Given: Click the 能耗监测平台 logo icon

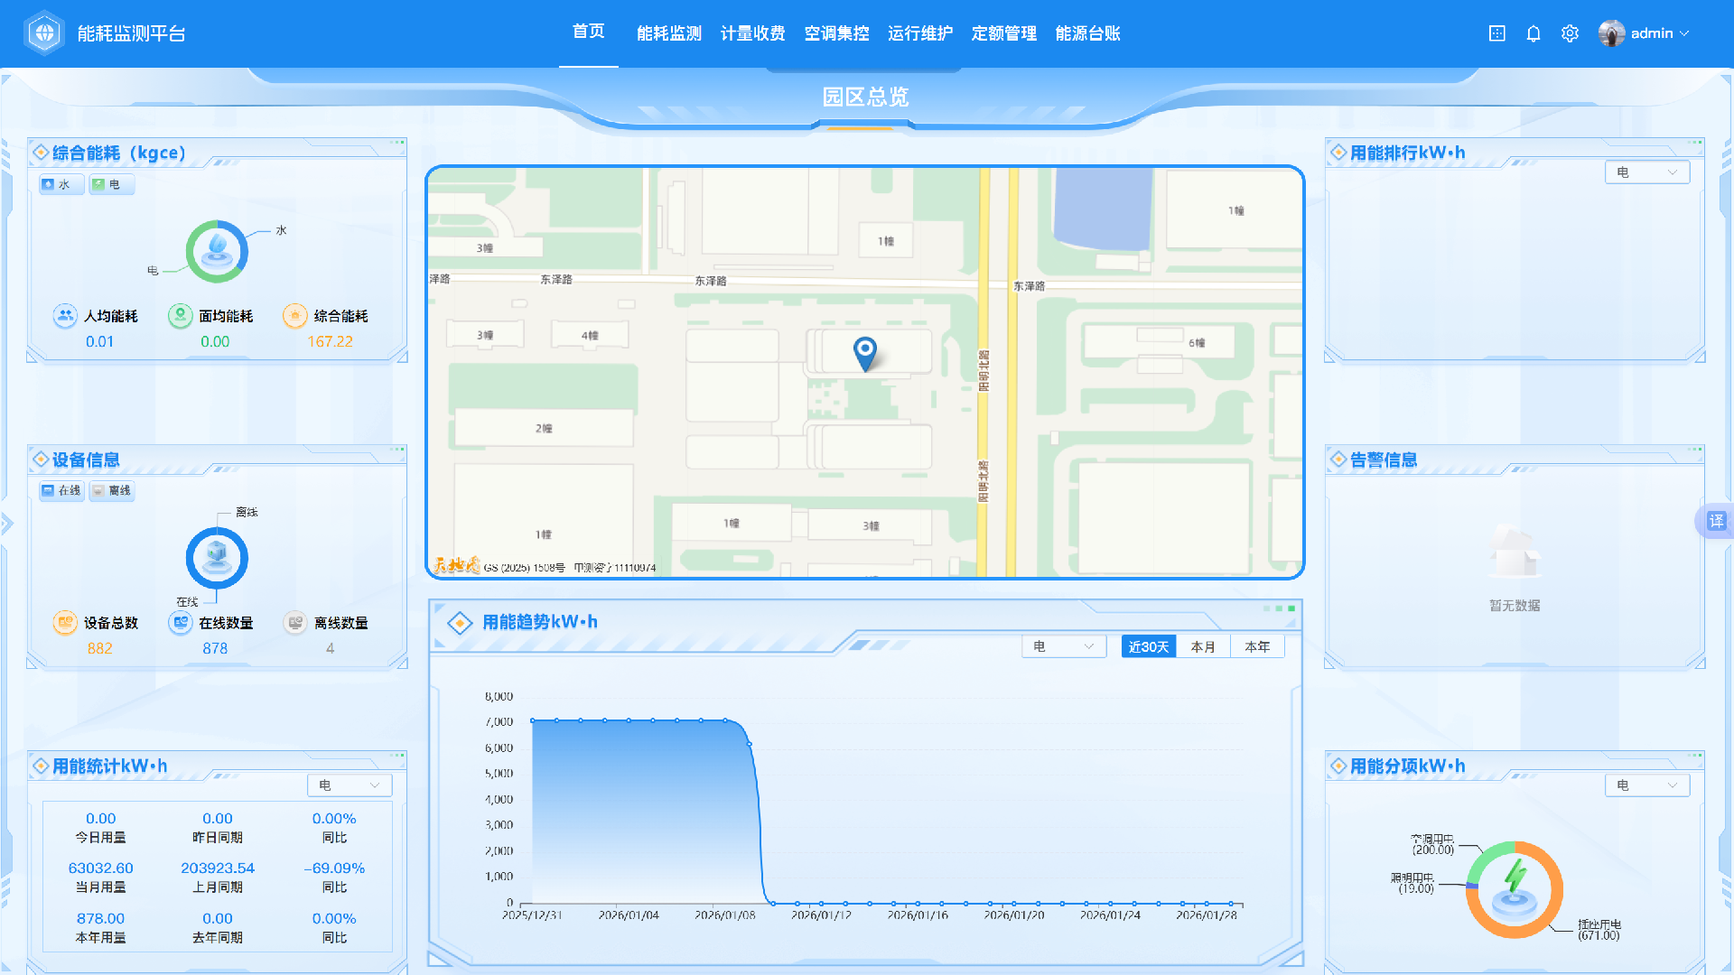Looking at the screenshot, I should tap(43, 32).
